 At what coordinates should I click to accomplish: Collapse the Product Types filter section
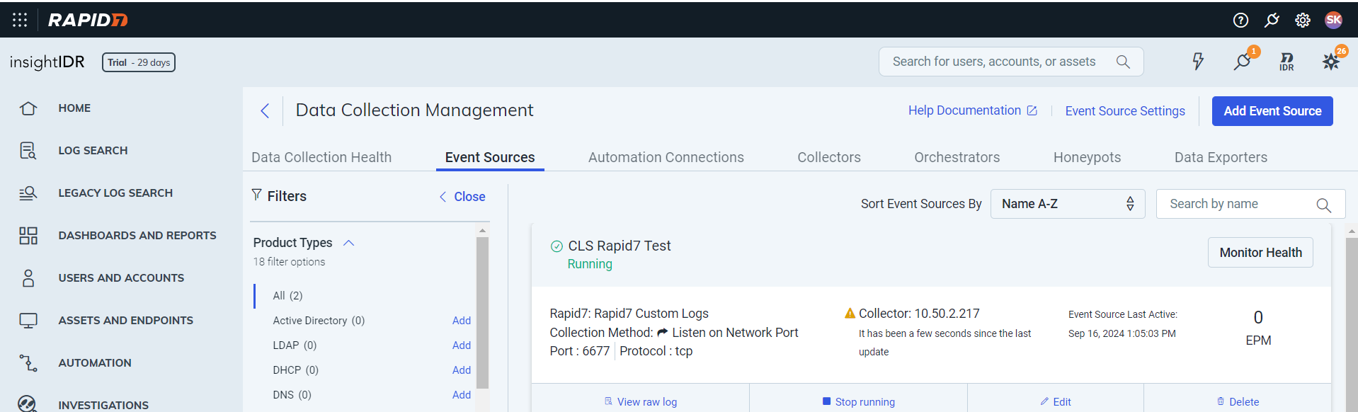(x=348, y=243)
